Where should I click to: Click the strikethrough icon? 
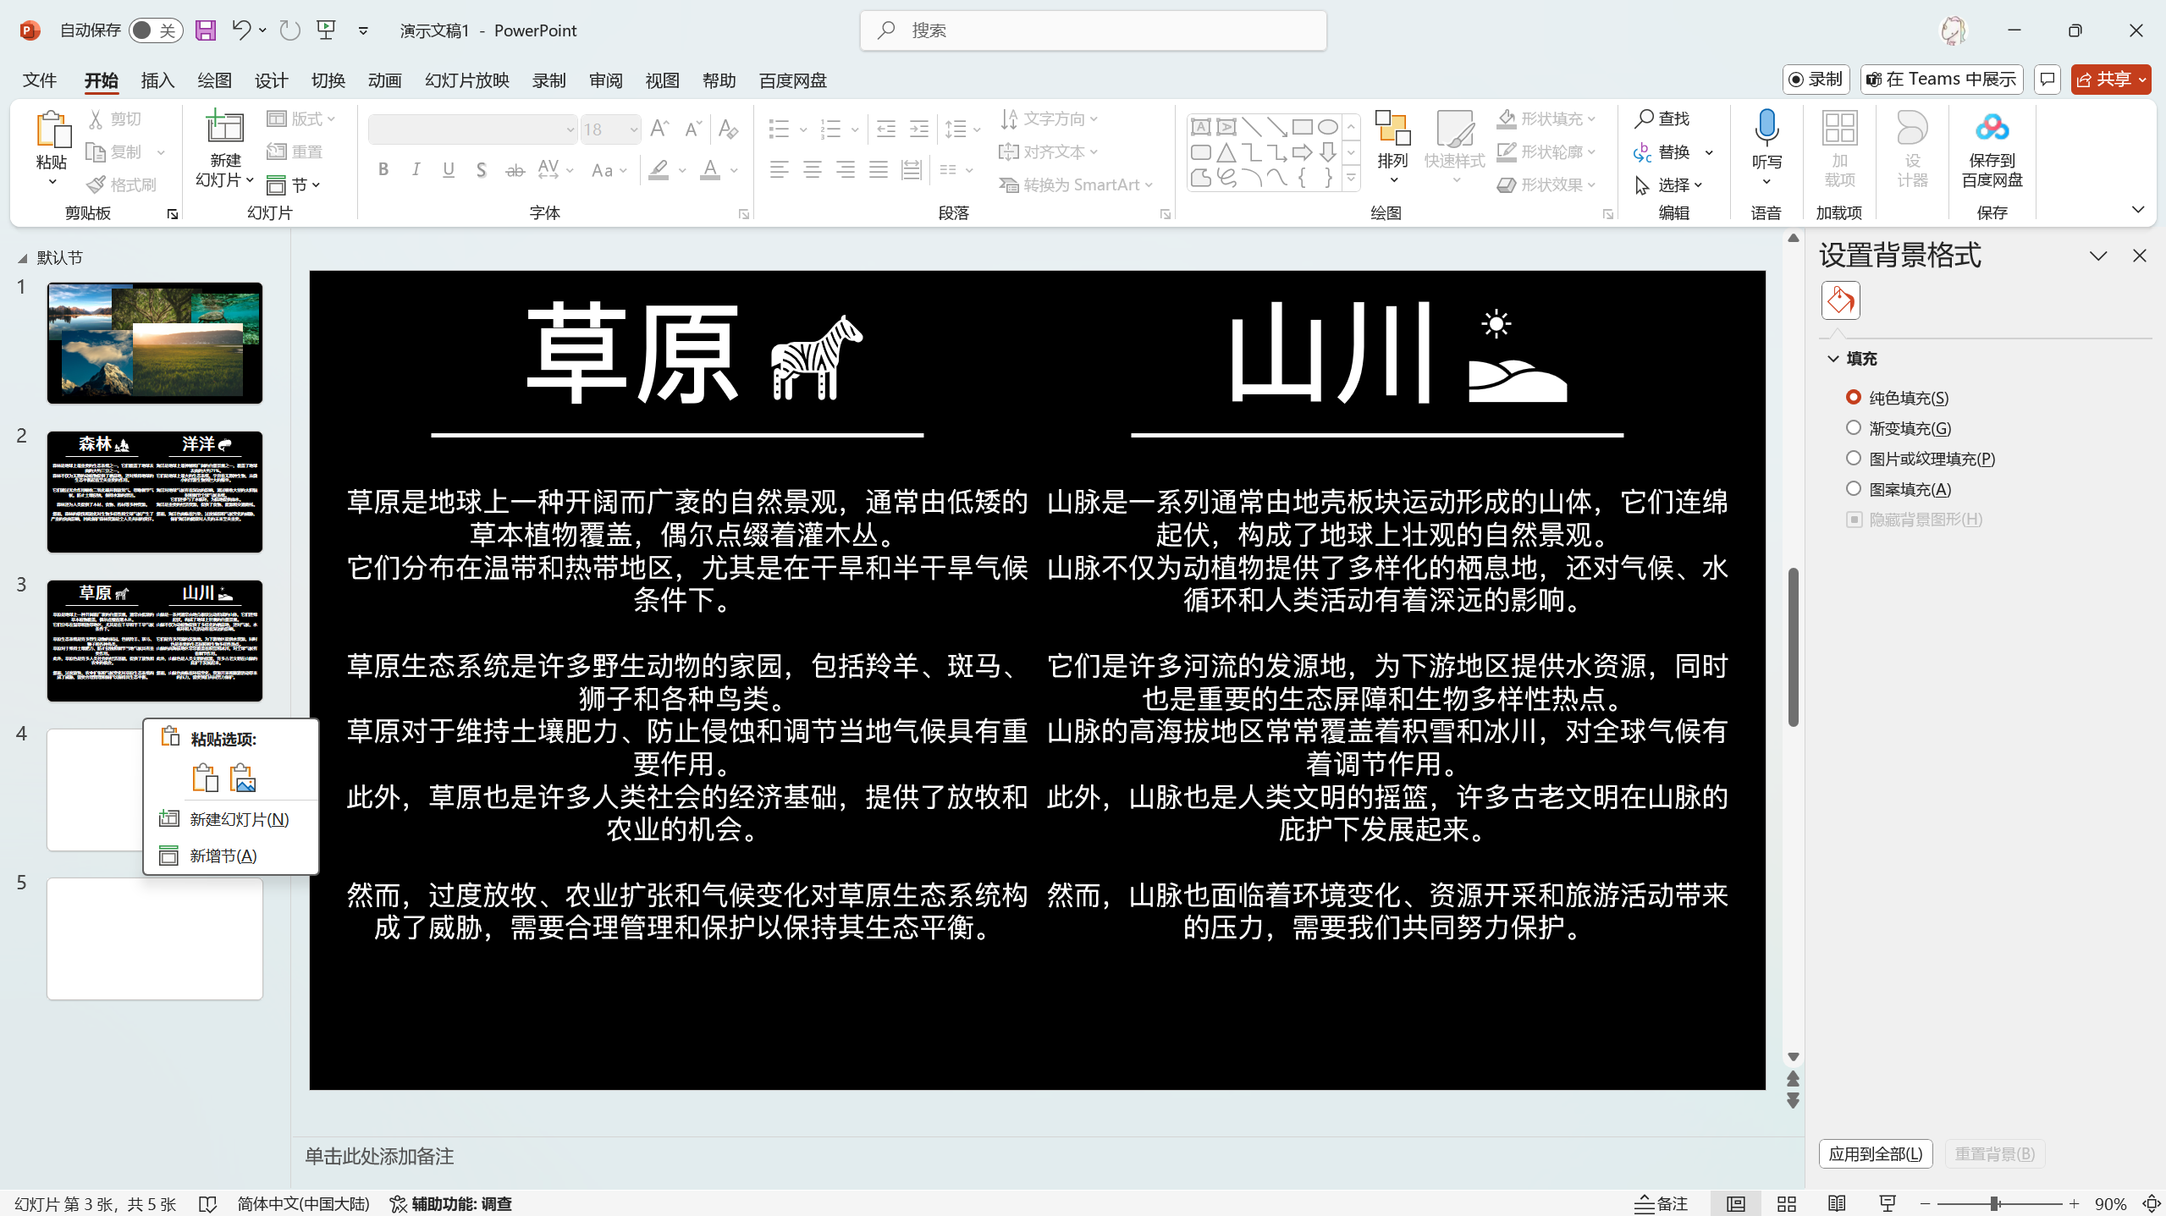[515, 170]
